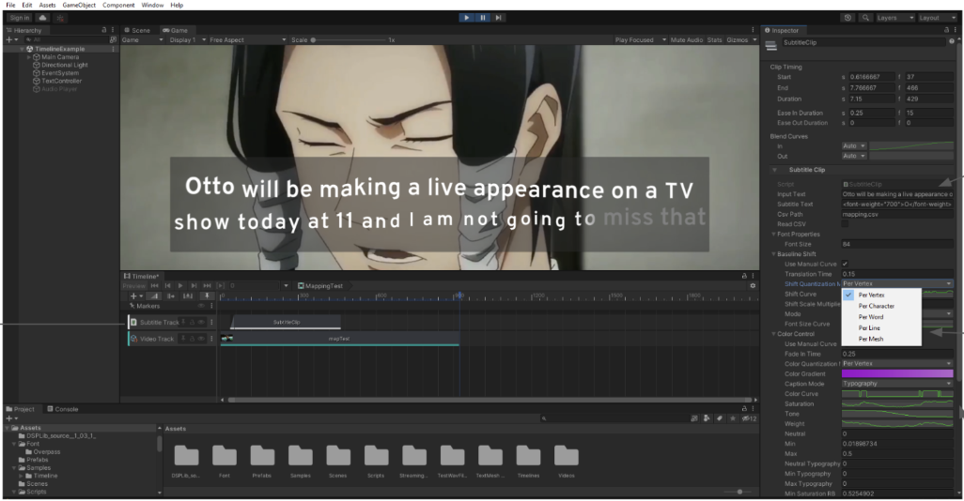This screenshot has height=501, width=964.
Task: Toggle Timeline Replace edit mode icon
Action: [188, 296]
